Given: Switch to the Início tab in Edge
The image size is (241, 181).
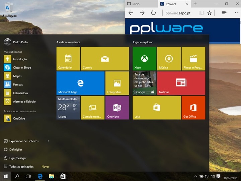Looking at the screenshot, I should click(142, 4).
